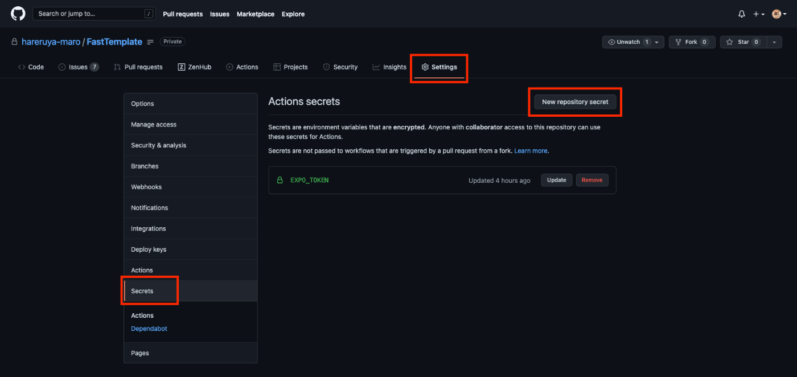Switch to the Projects tab
Viewport: 797px width, 377px height.
point(290,67)
